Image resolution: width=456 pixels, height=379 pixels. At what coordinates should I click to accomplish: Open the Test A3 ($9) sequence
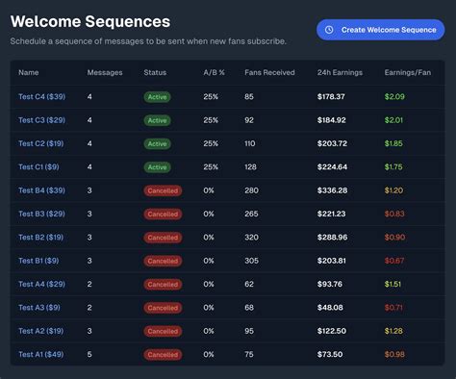[39, 307]
